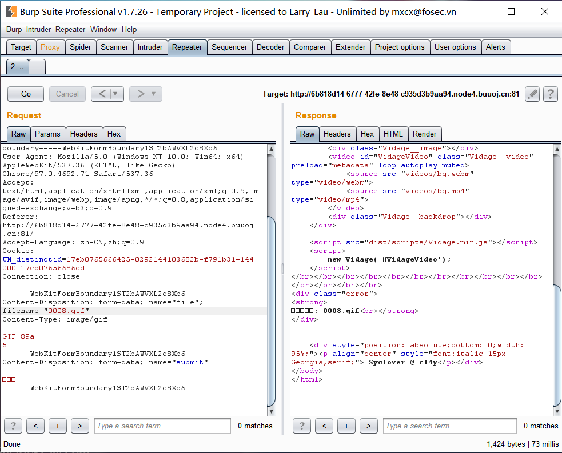Expand the history back dropdown arrow
Screen dimensions: 562x453
click(116, 94)
